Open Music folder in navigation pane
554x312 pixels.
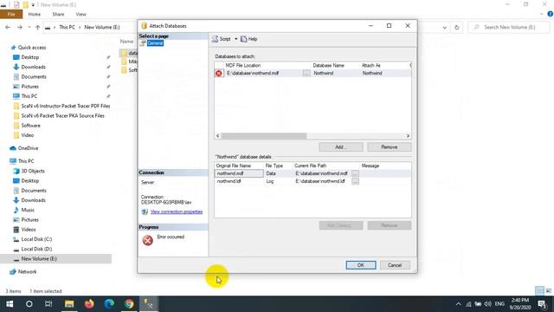28,210
